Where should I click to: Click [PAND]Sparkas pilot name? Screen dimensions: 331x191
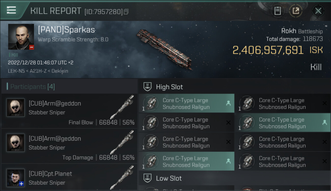tap(66, 30)
